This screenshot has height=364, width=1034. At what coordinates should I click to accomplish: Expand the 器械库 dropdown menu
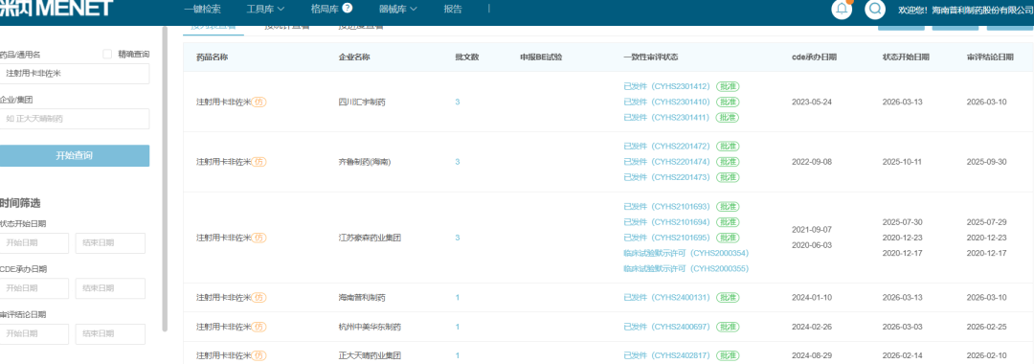[x=398, y=10]
